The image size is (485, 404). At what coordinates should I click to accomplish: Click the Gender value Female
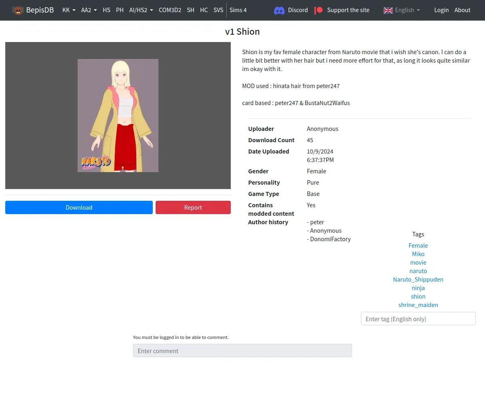coord(316,171)
